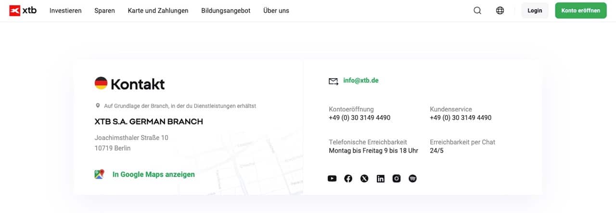This screenshot has height=213, width=616.
Task: Open XTB X (Twitter) profile icon
Action: 364,178
